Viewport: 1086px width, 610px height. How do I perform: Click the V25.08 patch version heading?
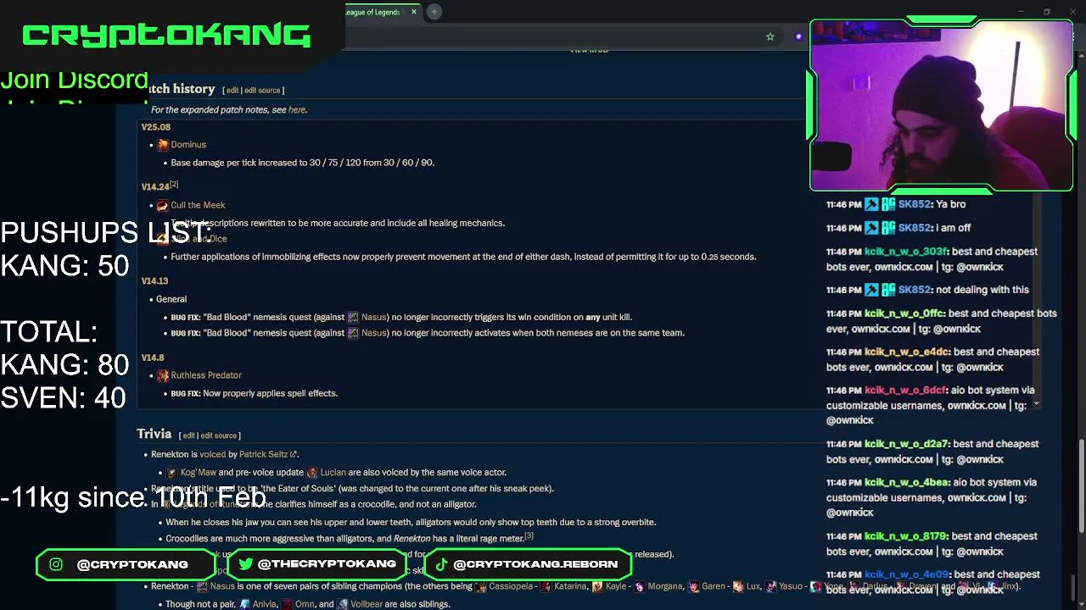point(156,127)
